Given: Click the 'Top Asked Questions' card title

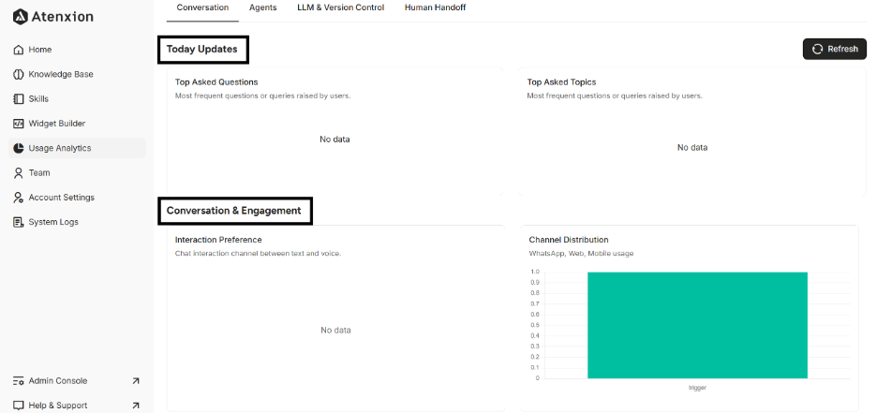Looking at the screenshot, I should coord(216,82).
